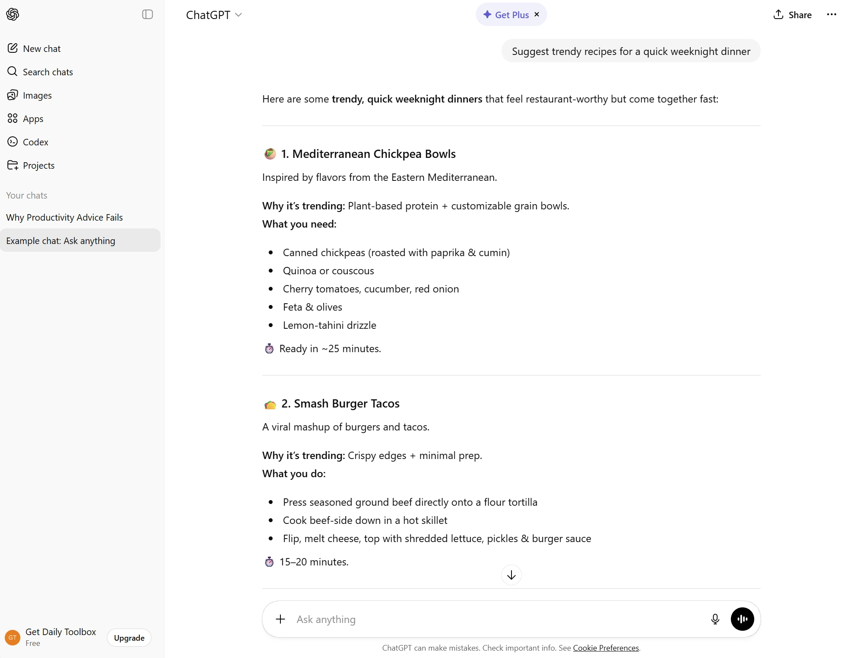Click the plus attach button

pyautogui.click(x=280, y=619)
